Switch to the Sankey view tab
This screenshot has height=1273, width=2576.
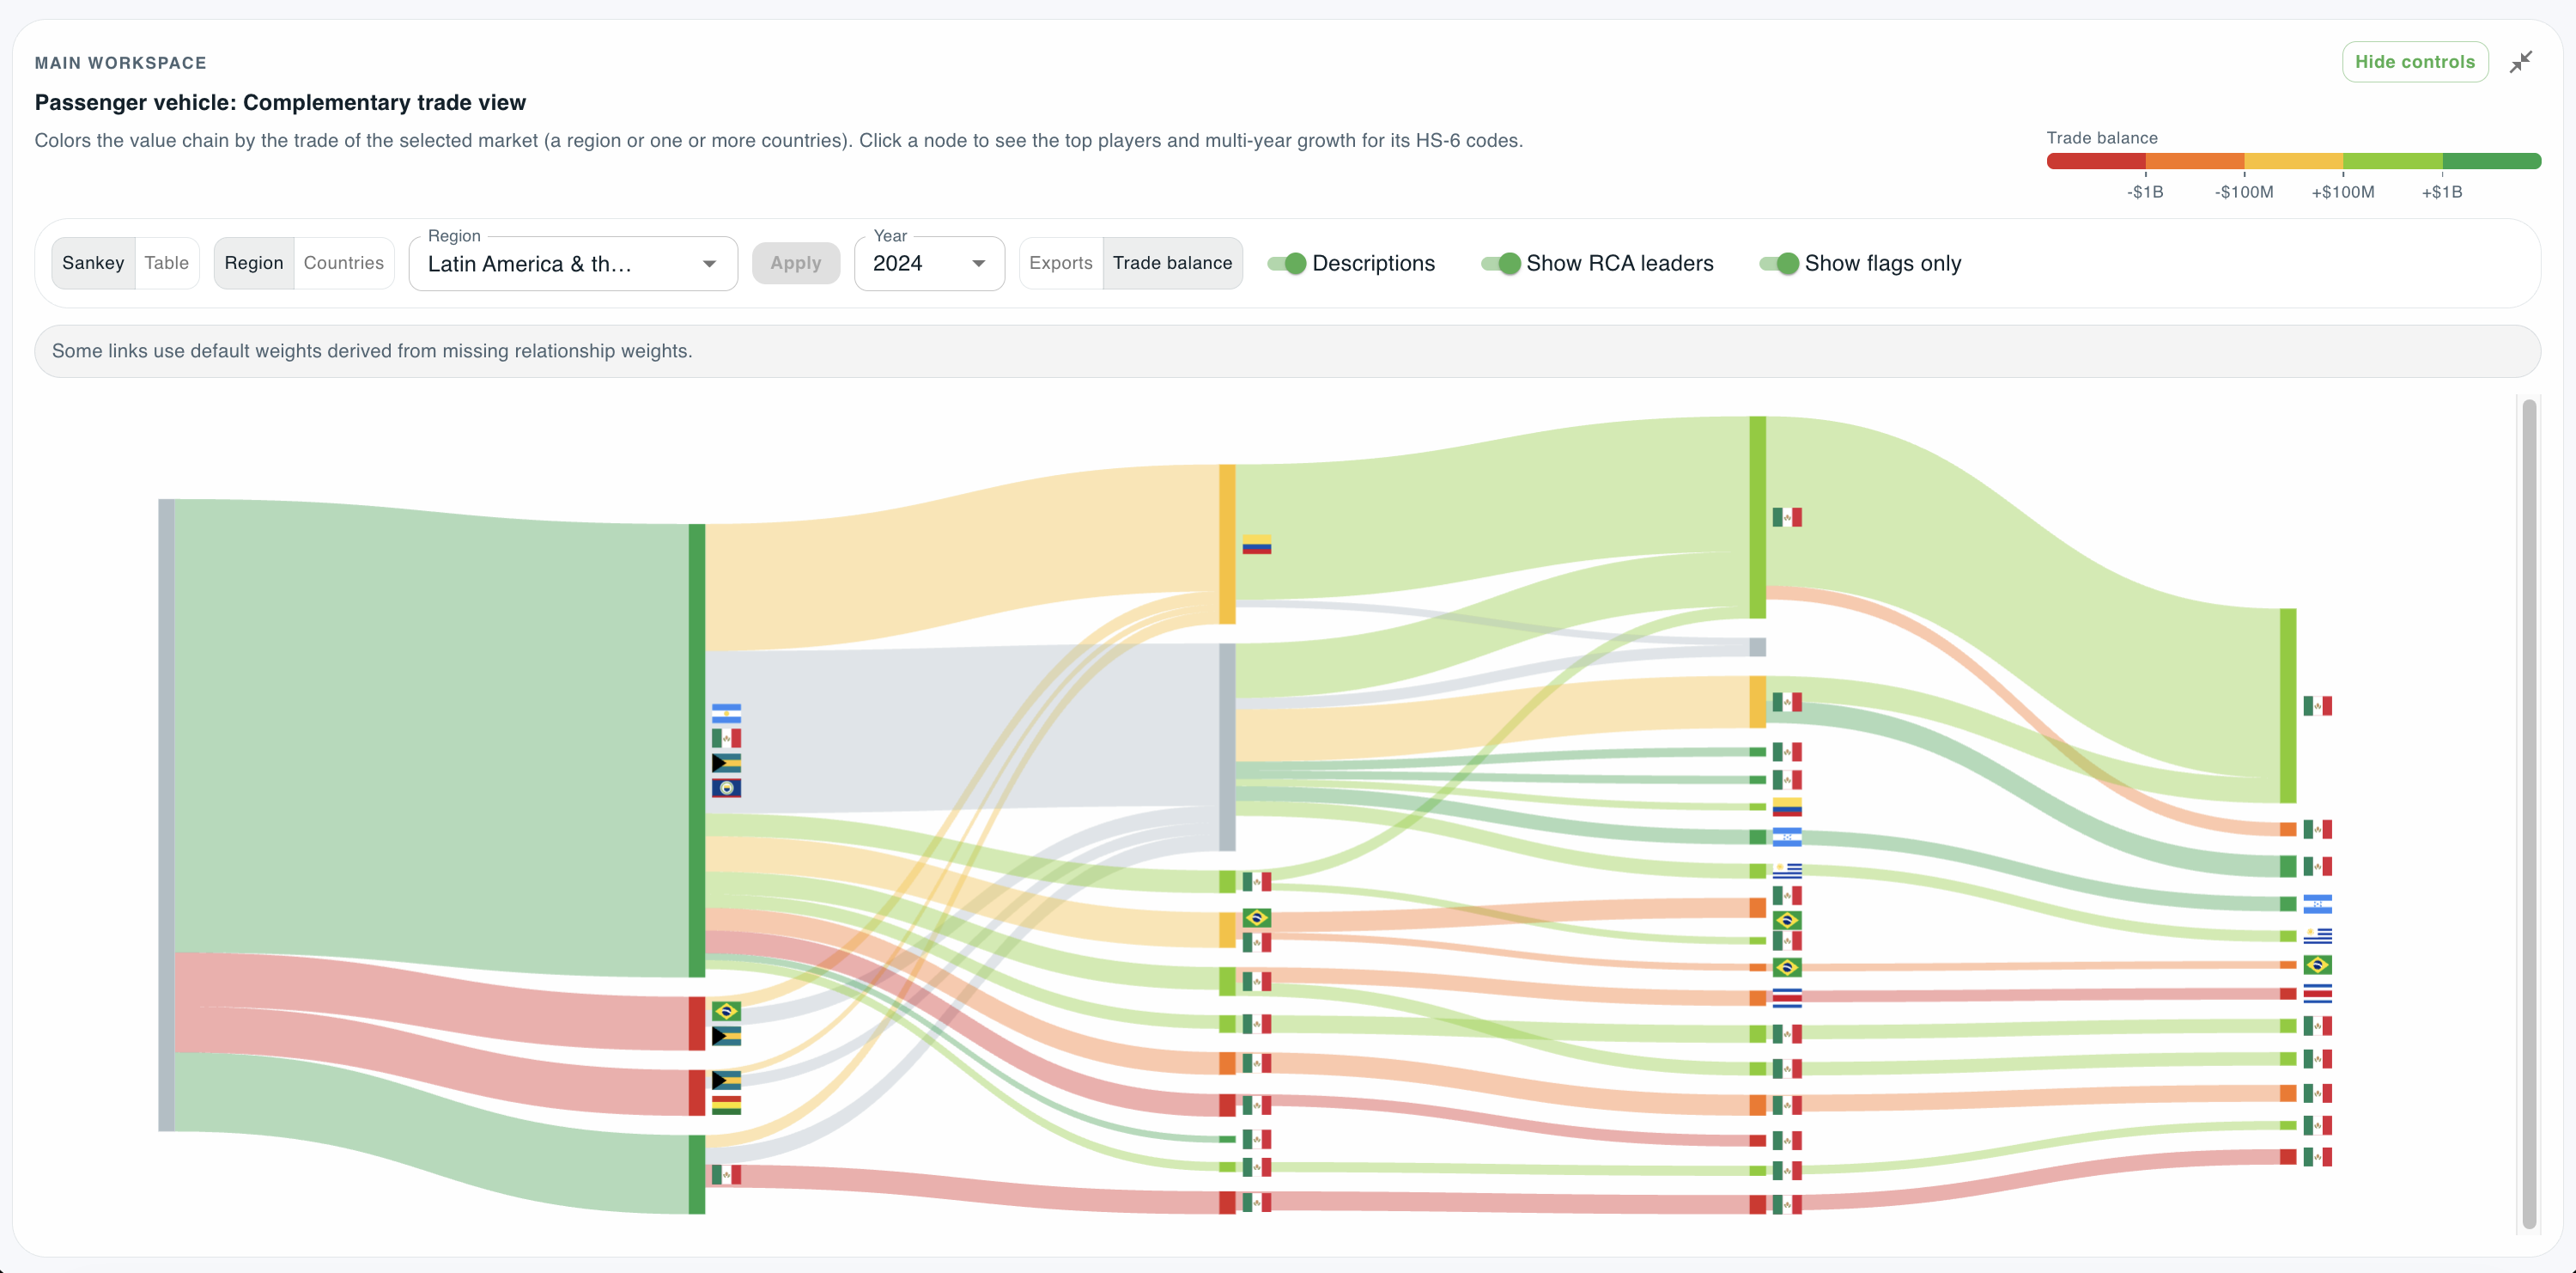(x=93, y=263)
